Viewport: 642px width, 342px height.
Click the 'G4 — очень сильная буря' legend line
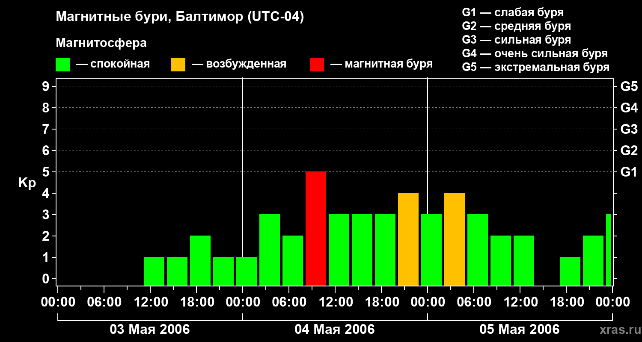535,53
